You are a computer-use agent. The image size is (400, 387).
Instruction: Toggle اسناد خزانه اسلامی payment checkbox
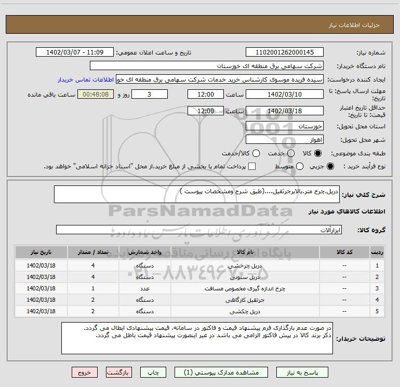252,166
